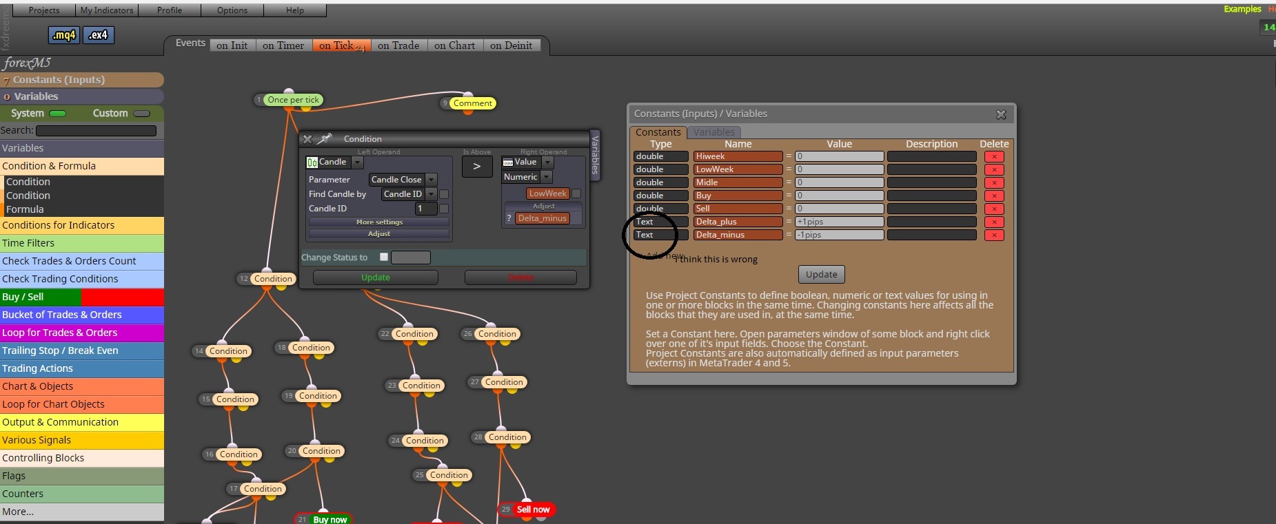Select the Comment block number 9

[472, 103]
